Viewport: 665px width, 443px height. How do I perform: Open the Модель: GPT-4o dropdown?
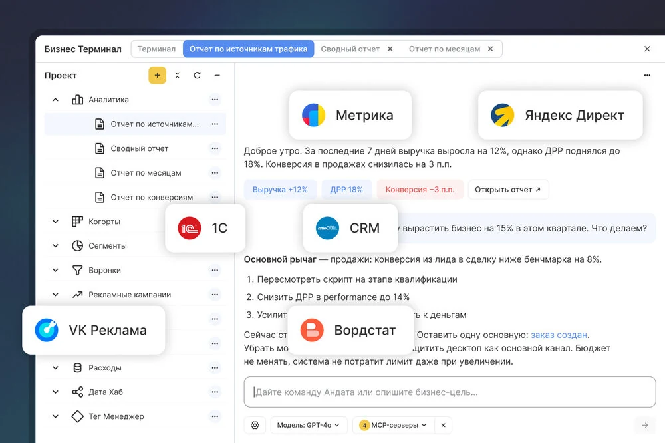[309, 425]
